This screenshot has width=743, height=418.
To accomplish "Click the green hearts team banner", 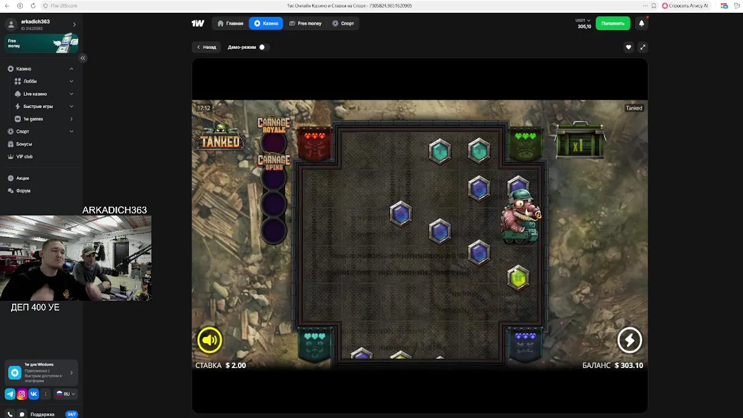I will pos(525,144).
